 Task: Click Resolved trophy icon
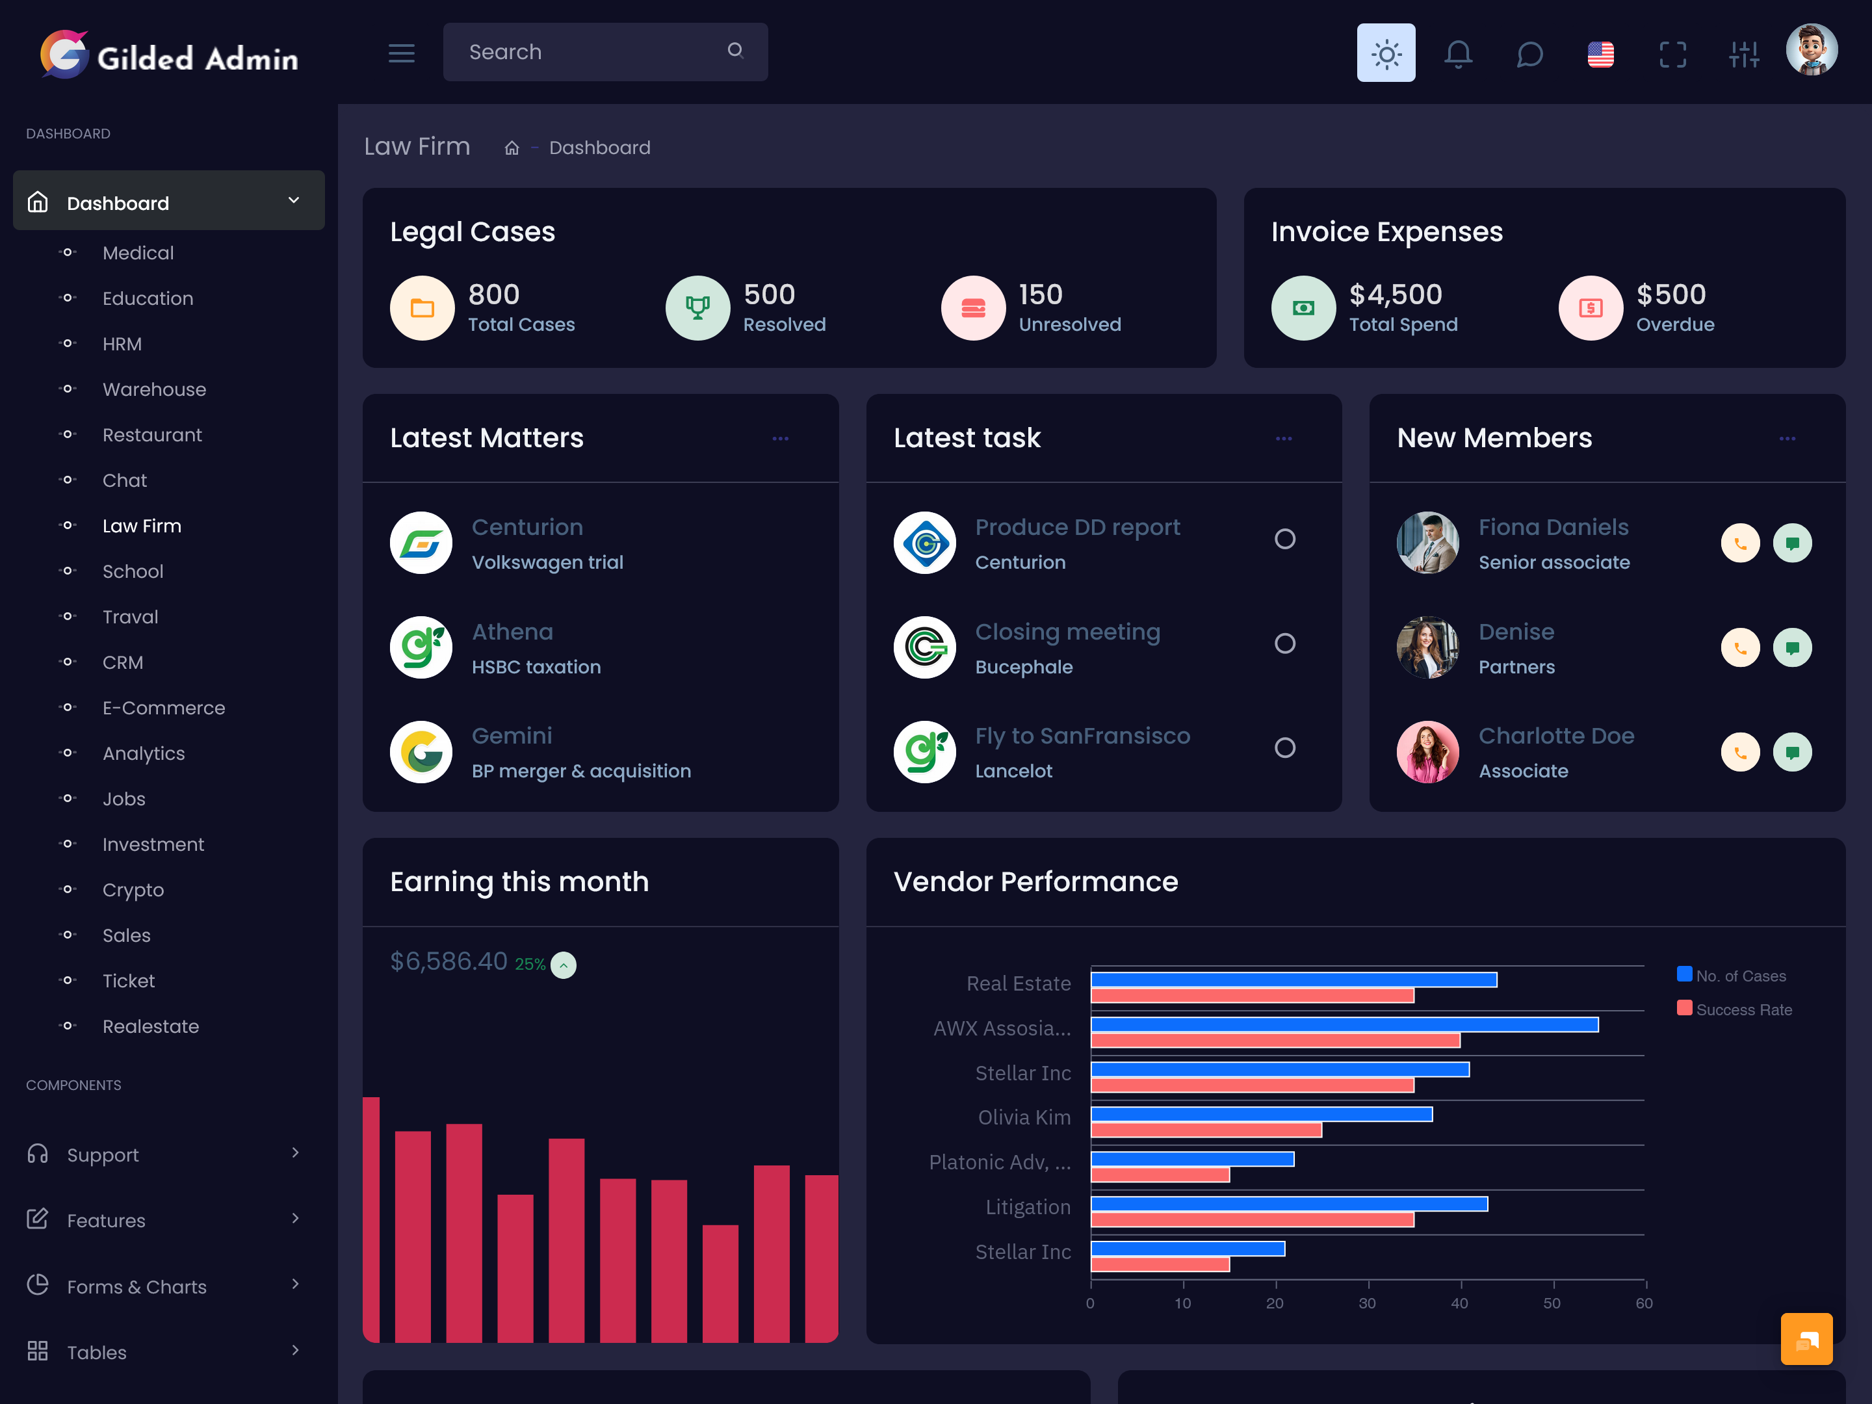click(697, 308)
